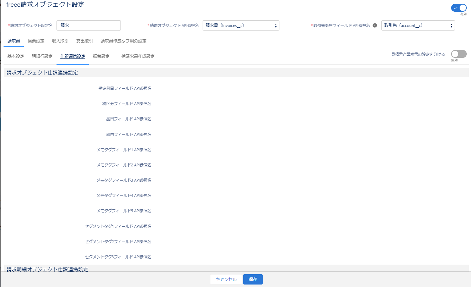Click the メモタグフィールド5 API参照名 label

[124, 211]
